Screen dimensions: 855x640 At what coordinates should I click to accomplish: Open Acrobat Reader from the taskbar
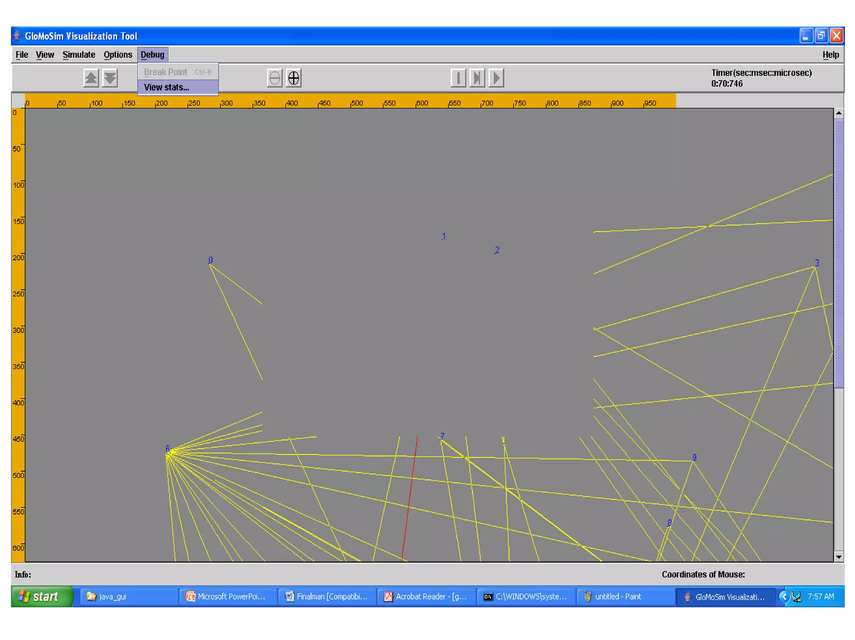426,596
